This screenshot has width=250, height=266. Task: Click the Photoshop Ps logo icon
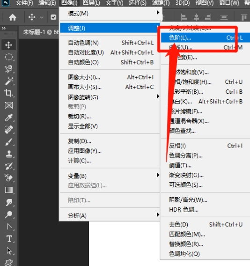click(6, 3)
